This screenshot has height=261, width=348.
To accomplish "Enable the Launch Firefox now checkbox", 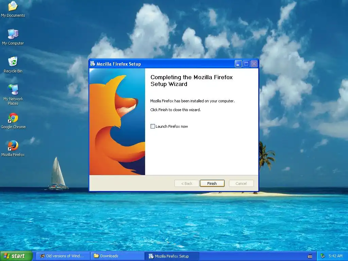I will 153,126.
